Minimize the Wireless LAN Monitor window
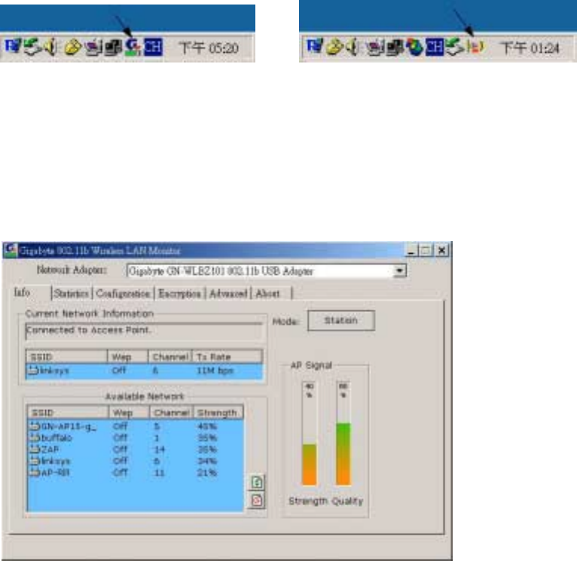577x561 pixels. click(x=411, y=251)
